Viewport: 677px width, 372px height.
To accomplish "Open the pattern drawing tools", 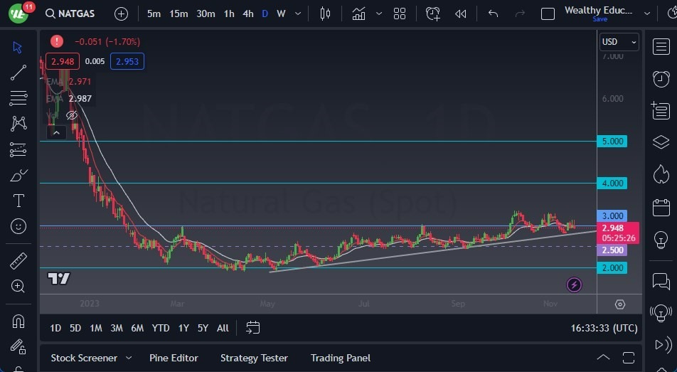I will 18,124.
